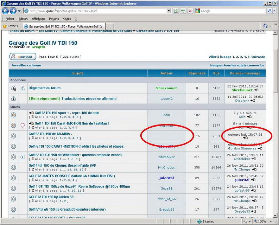Expand the Home button dropdown arrow
The height and width of the screenshot is (225, 279).
pyautogui.click(x=271, y=26)
